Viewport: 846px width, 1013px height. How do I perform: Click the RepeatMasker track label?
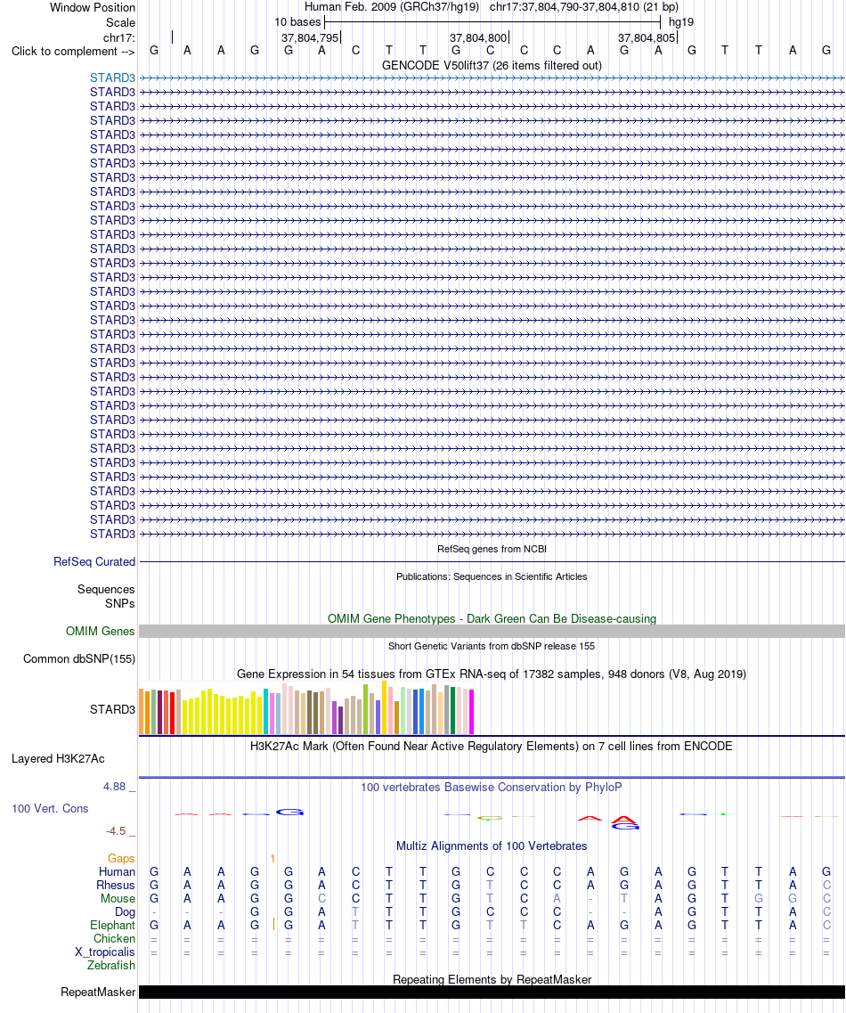pyautogui.click(x=98, y=992)
